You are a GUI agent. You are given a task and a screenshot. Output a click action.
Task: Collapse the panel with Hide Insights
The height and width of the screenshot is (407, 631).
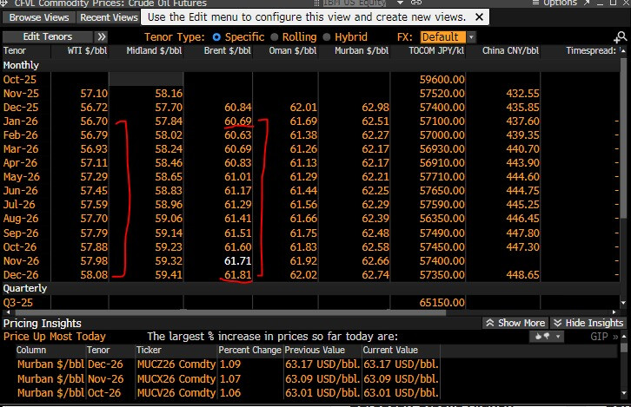pyautogui.click(x=588, y=323)
